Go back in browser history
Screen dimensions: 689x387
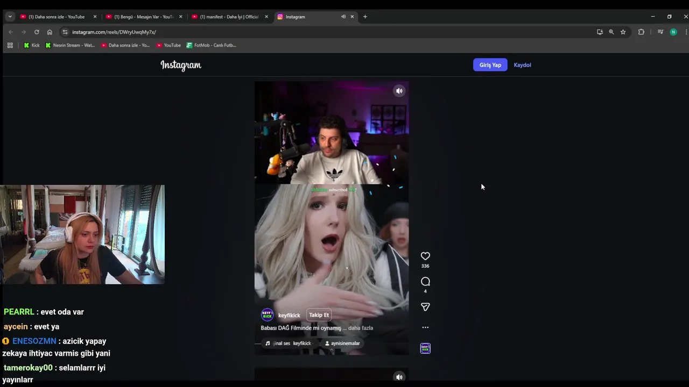[x=11, y=32]
